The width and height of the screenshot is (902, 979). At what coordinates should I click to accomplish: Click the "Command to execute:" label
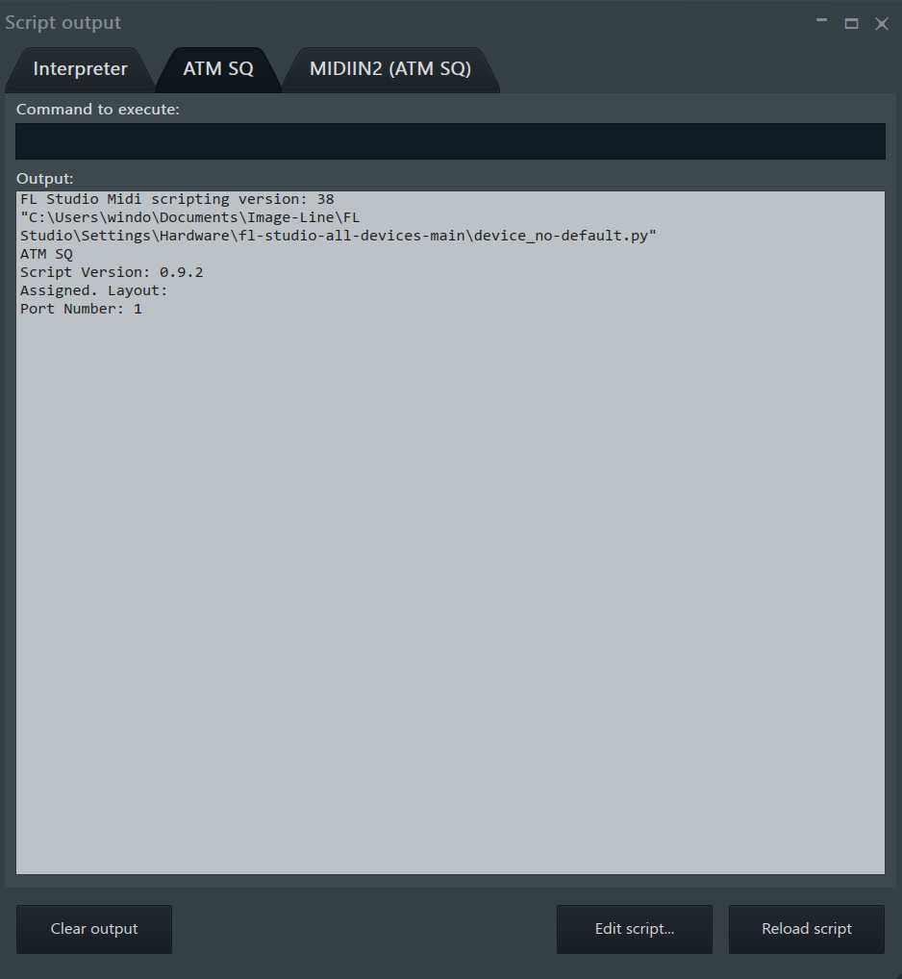point(98,110)
